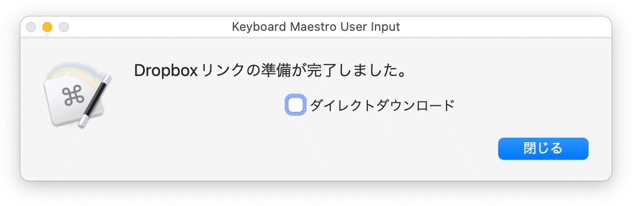
Task: Click the blank area below the app icon
Action: coord(78,154)
